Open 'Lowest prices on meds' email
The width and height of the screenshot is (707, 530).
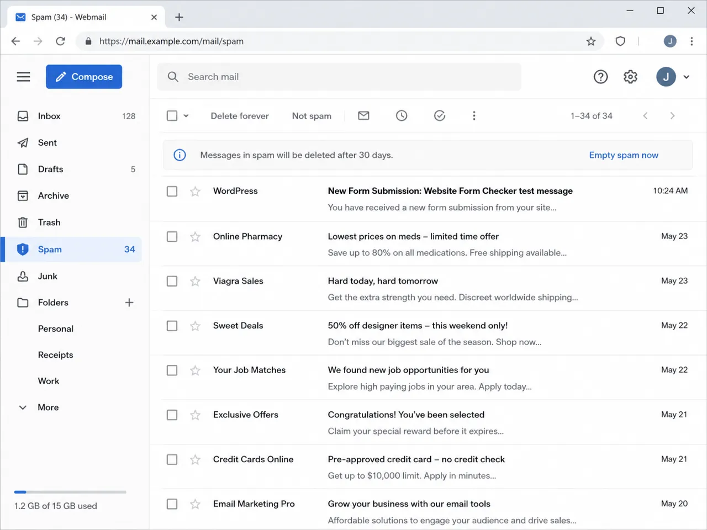428,244
